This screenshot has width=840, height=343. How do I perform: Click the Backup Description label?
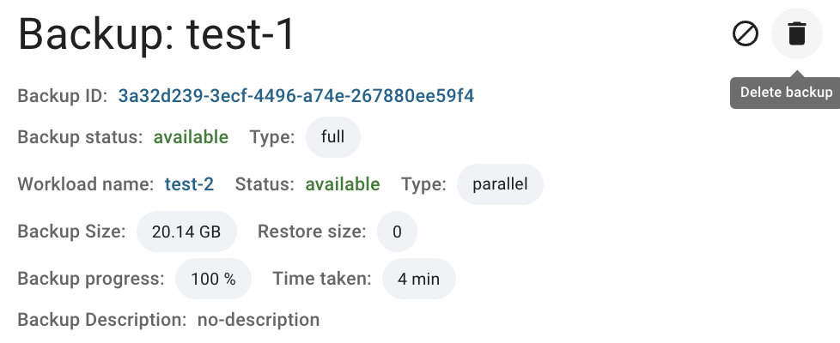(102, 320)
